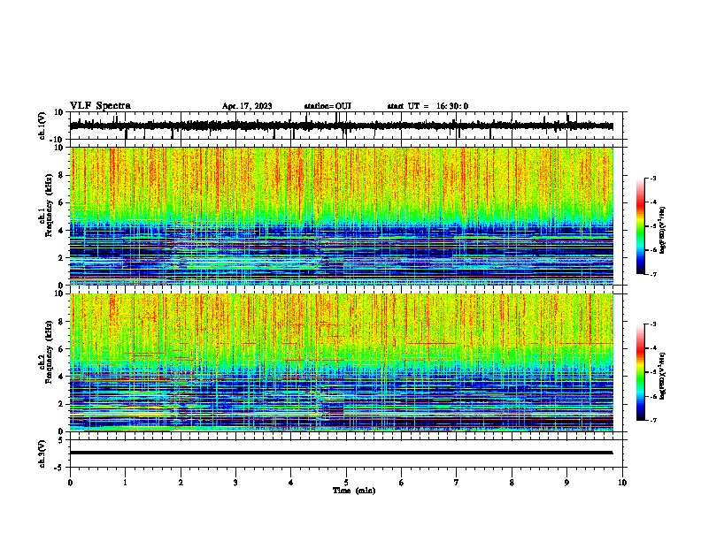The image size is (701, 541).
Task: Click the -3 label on ch.1 color bar
Action: click(x=653, y=178)
